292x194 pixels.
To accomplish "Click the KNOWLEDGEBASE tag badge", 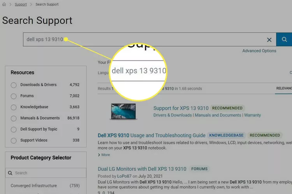I will [x=226, y=135].
